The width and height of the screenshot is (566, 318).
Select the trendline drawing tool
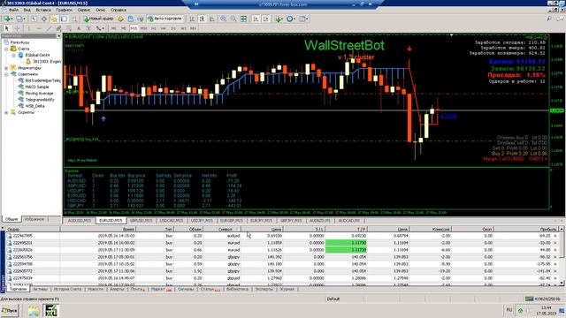click(x=49, y=28)
